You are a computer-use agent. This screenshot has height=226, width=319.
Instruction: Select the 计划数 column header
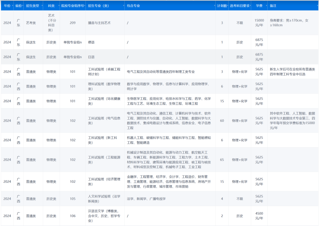222,6
